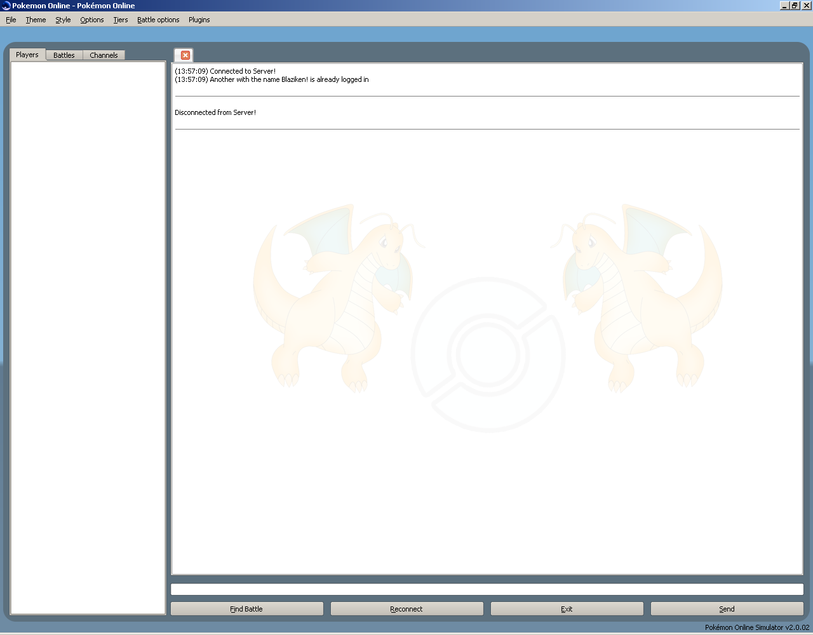Open the File menu
The width and height of the screenshot is (813, 635).
(x=11, y=20)
